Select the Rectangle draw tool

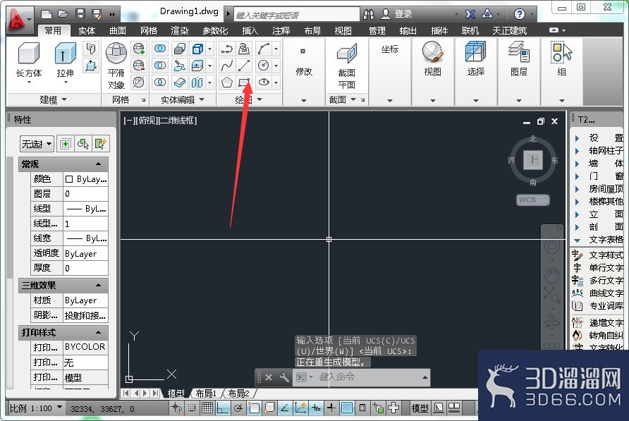[x=244, y=83]
